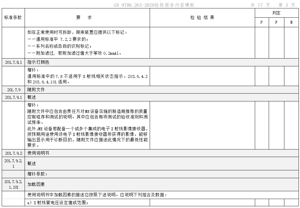Click the N judgment cell for 限束装置 marking row
Image resolution: width=300 pixels, height=208 pixels.
pos(291,43)
